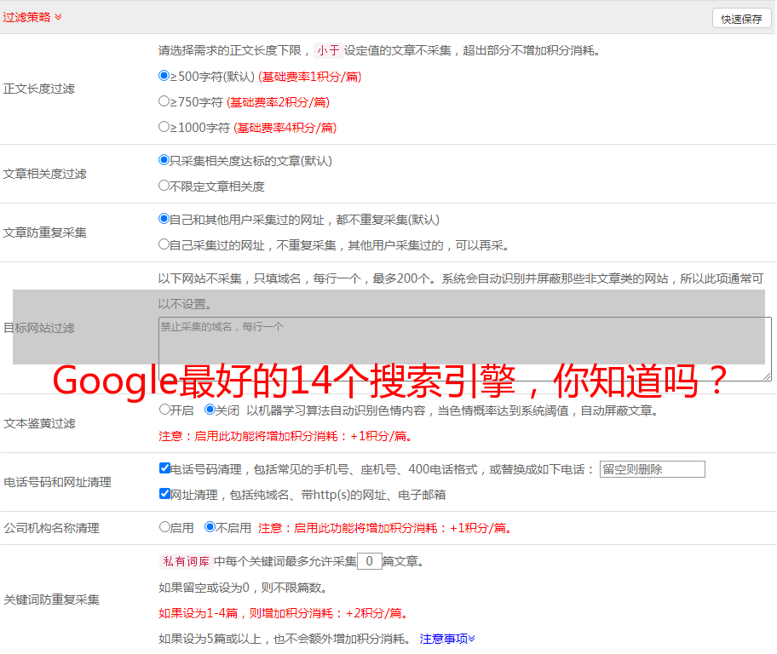Select 关闭 for 文本鉴黄过滤
The width and height of the screenshot is (777, 654).
pyautogui.click(x=210, y=410)
